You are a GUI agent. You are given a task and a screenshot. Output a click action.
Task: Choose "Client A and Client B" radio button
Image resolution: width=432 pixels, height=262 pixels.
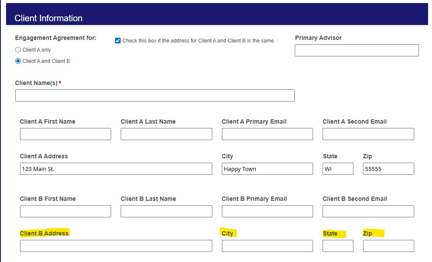point(18,61)
